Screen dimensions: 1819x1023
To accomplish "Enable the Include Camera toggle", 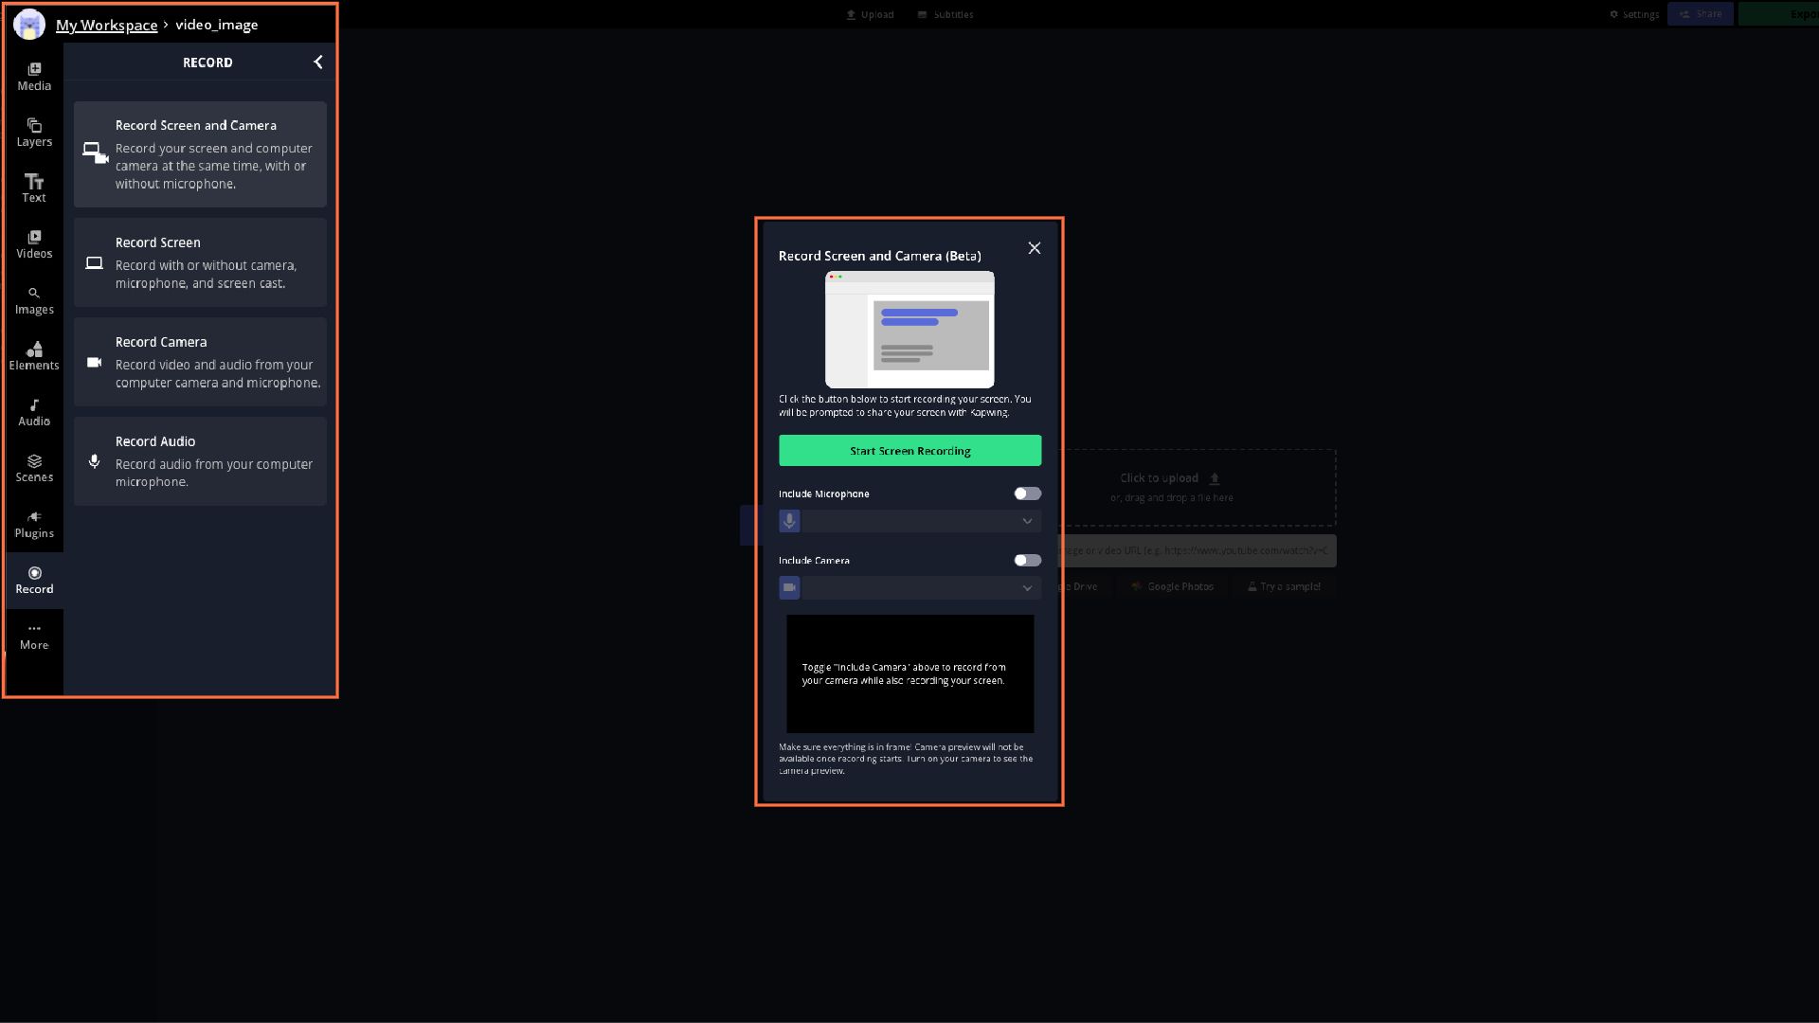I will click(1027, 560).
